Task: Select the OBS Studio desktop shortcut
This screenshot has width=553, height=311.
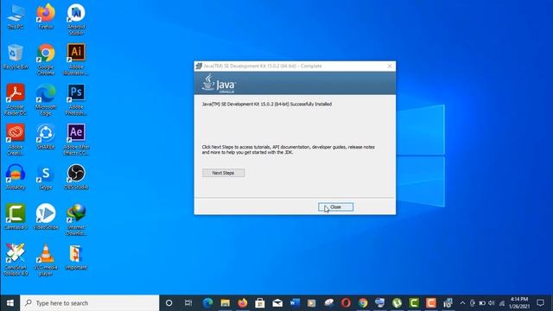Action: (x=76, y=177)
